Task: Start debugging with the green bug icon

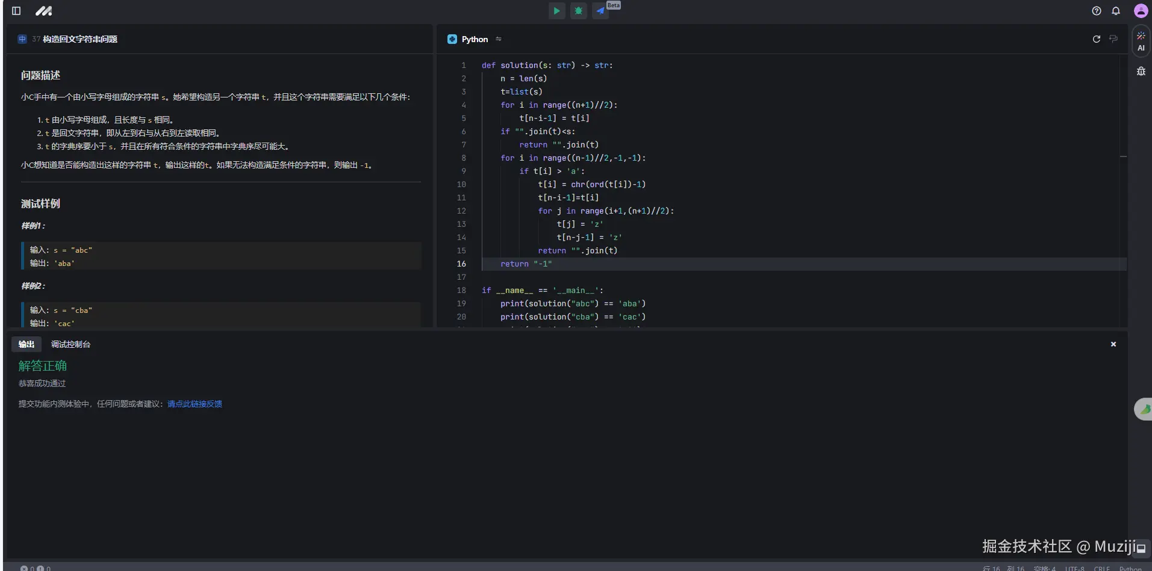Action: [x=578, y=11]
